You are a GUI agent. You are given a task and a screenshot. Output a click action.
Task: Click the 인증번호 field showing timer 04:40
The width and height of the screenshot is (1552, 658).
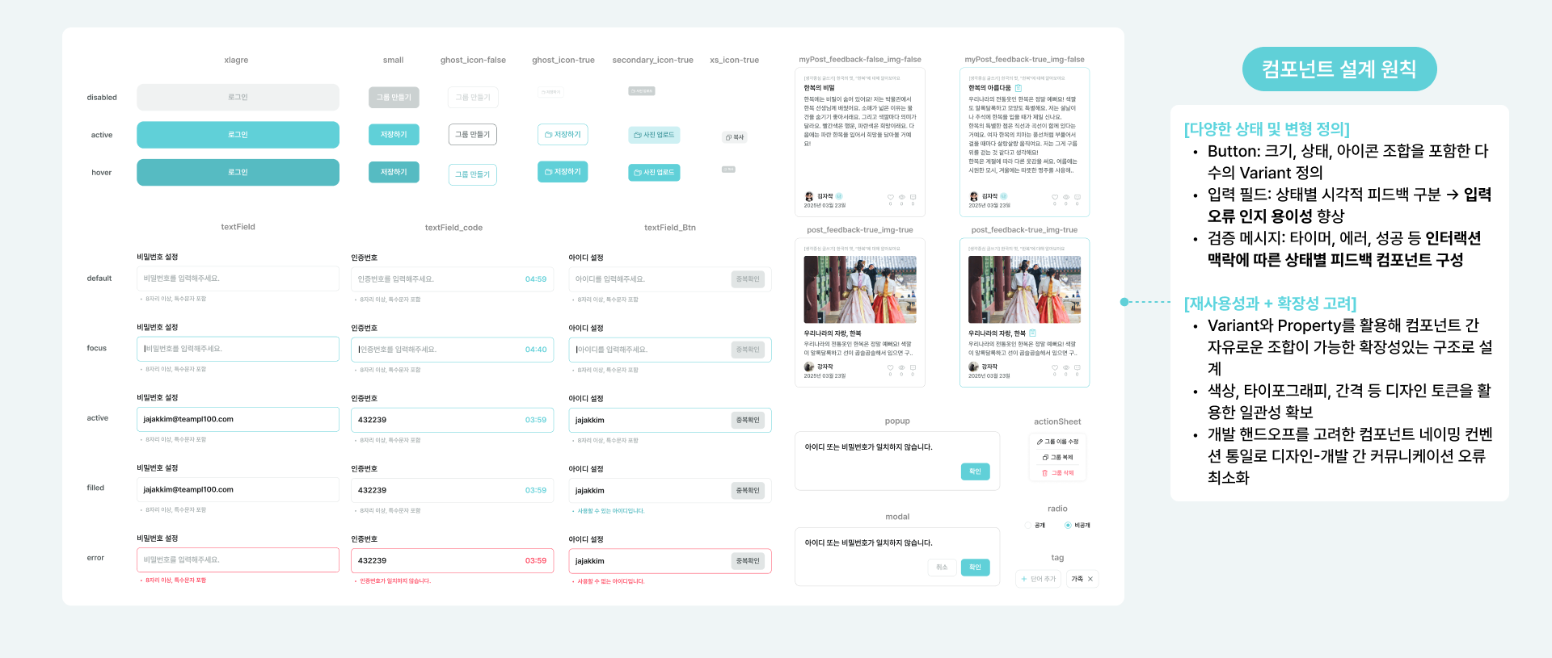(x=452, y=350)
